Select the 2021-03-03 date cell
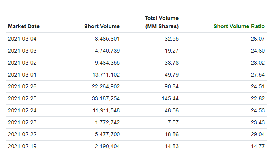The image size is (272, 157). 22,51
